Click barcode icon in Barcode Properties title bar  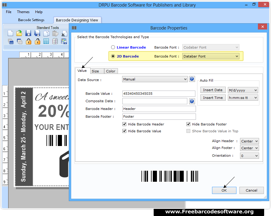coord(74,28)
